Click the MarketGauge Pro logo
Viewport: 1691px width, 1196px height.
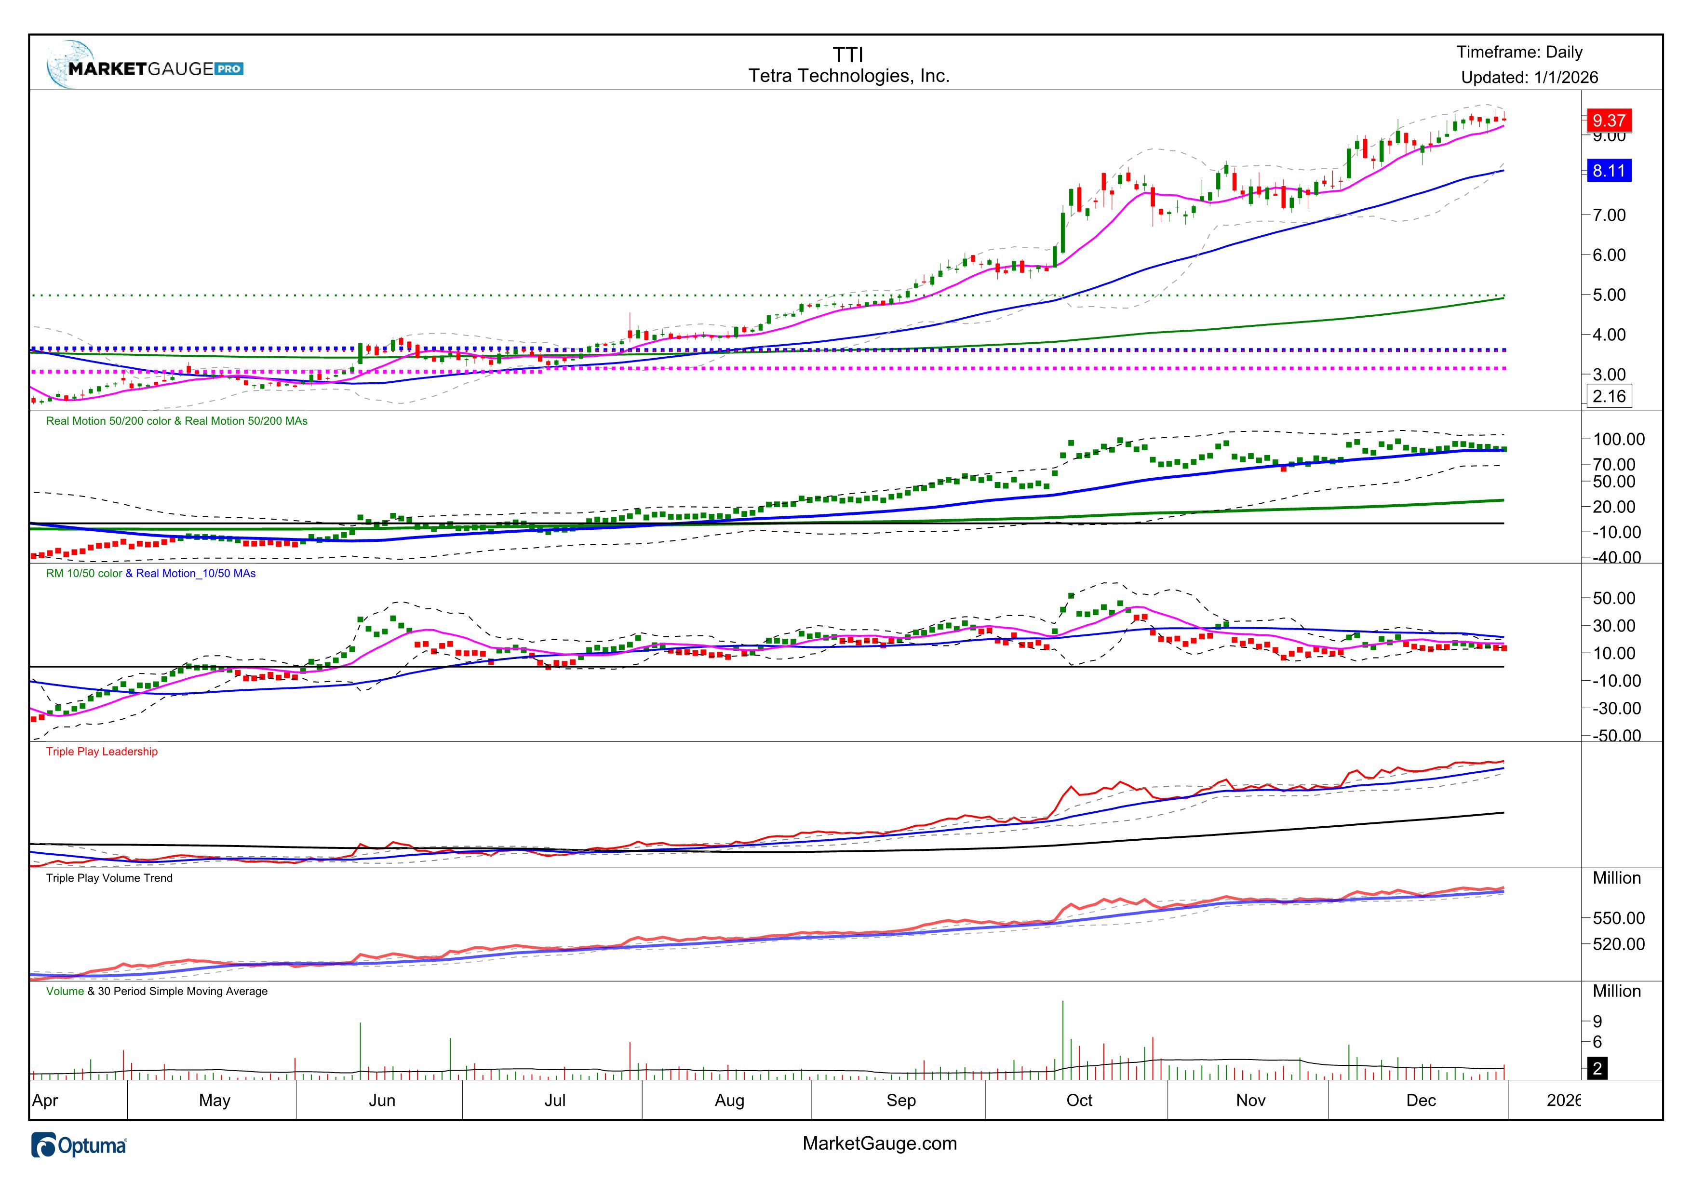click(144, 68)
